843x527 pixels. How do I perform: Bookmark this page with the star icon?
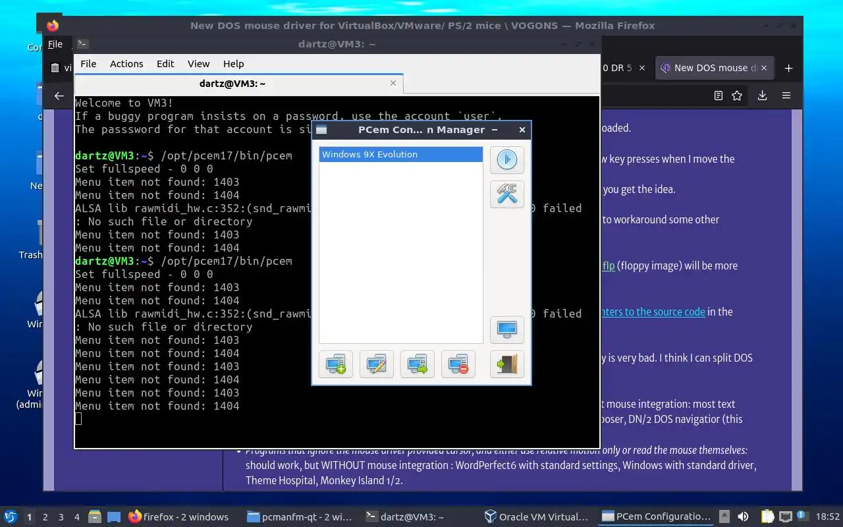pyautogui.click(x=737, y=96)
